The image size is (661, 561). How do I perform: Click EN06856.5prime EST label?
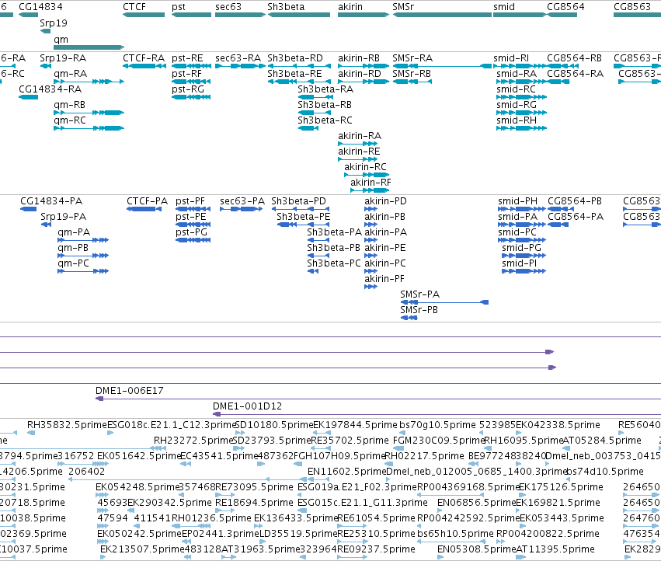[477, 503]
